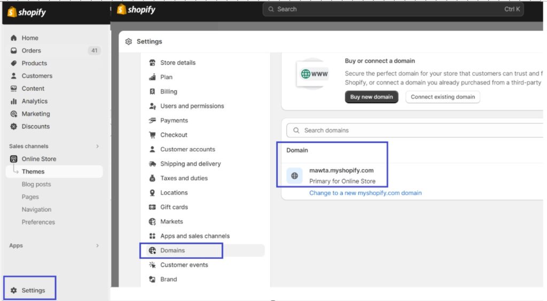Select the Analytics bar chart icon

pyautogui.click(x=13, y=101)
